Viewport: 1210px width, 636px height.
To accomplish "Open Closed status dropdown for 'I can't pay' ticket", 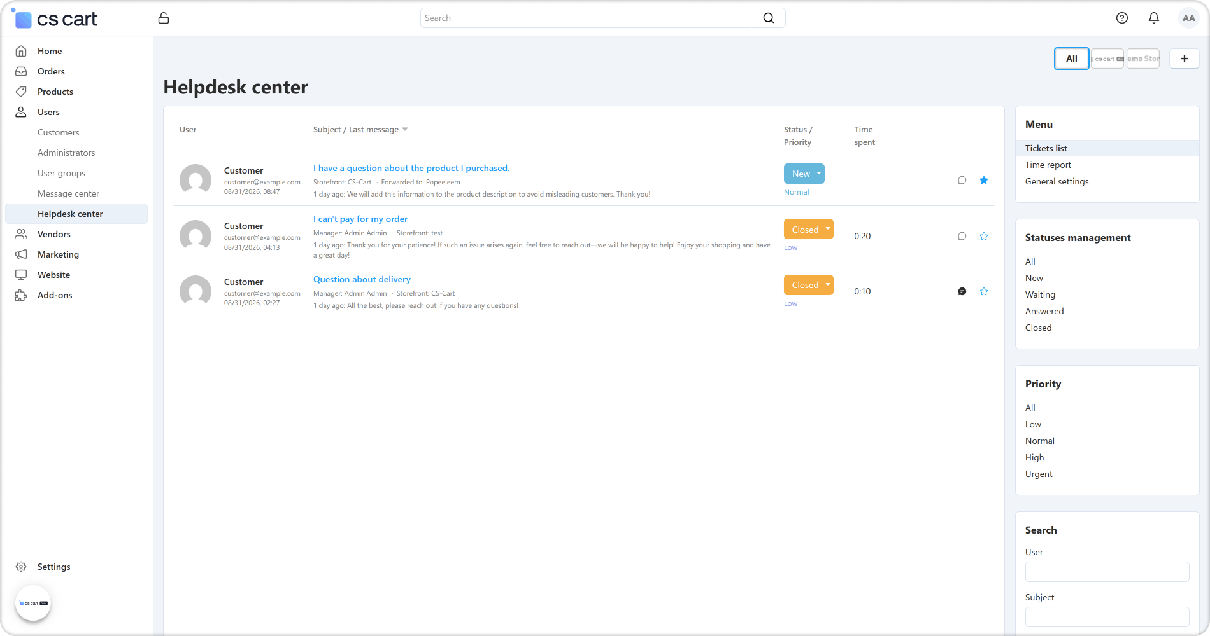I will [809, 229].
